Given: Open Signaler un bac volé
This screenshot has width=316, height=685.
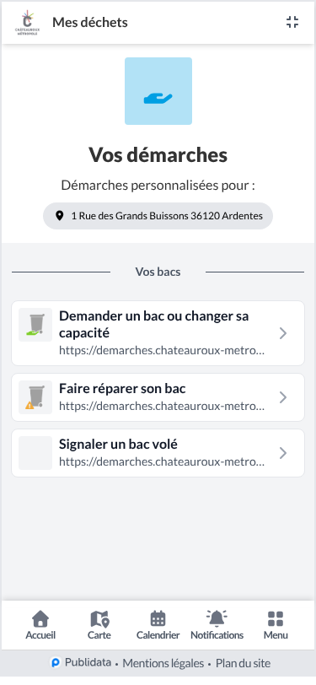Looking at the screenshot, I should pyautogui.click(x=158, y=453).
